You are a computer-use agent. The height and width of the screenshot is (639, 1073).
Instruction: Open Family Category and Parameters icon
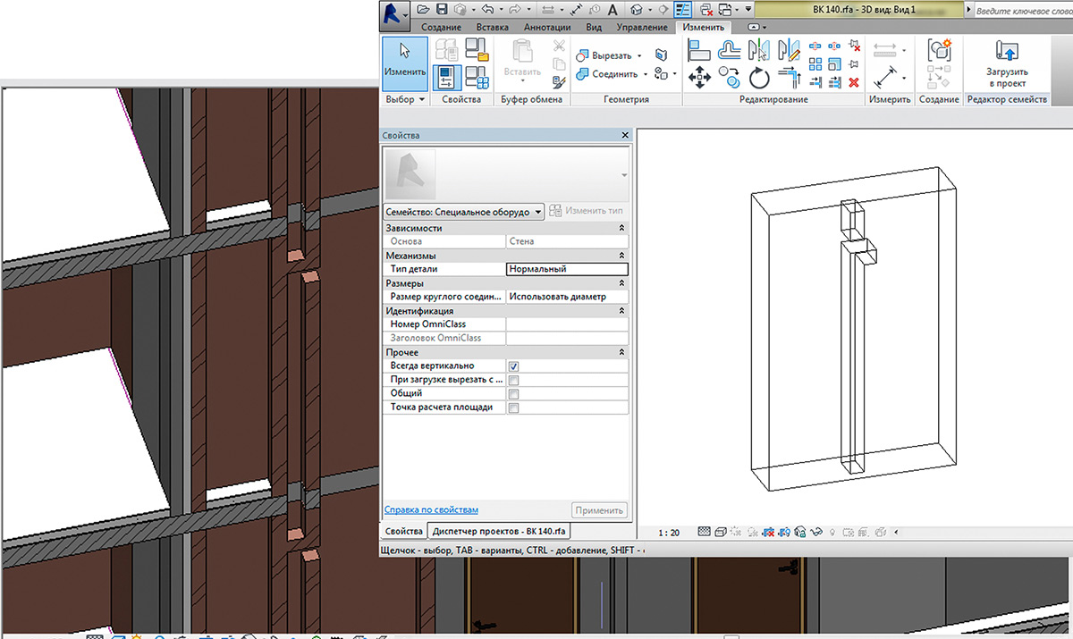click(x=477, y=51)
